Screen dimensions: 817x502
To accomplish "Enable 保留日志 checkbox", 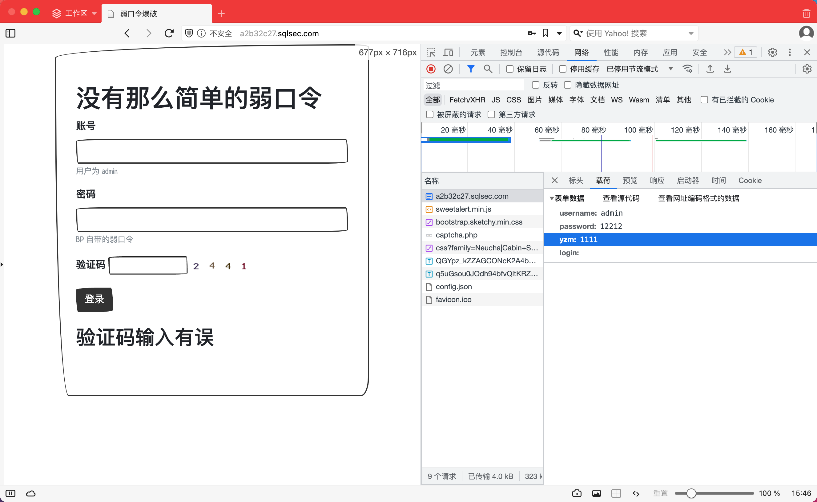I will [x=509, y=69].
